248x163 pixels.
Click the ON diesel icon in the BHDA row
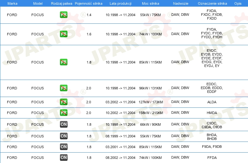coord(64,136)
